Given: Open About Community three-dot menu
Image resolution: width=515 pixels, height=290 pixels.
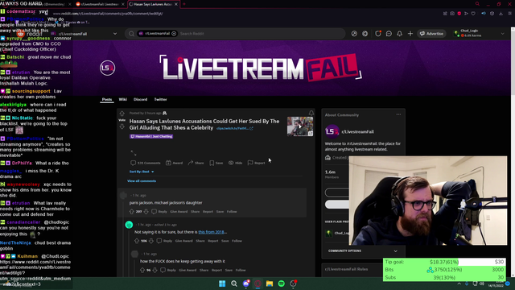Looking at the screenshot, I should [398, 114].
